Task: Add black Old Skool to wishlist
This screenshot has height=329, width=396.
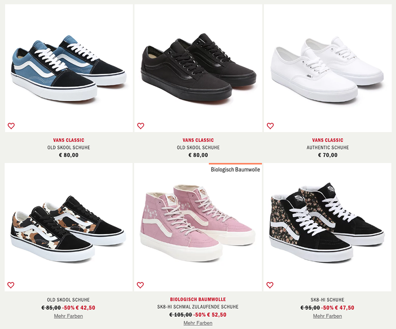Action: [x=140, y=126]
